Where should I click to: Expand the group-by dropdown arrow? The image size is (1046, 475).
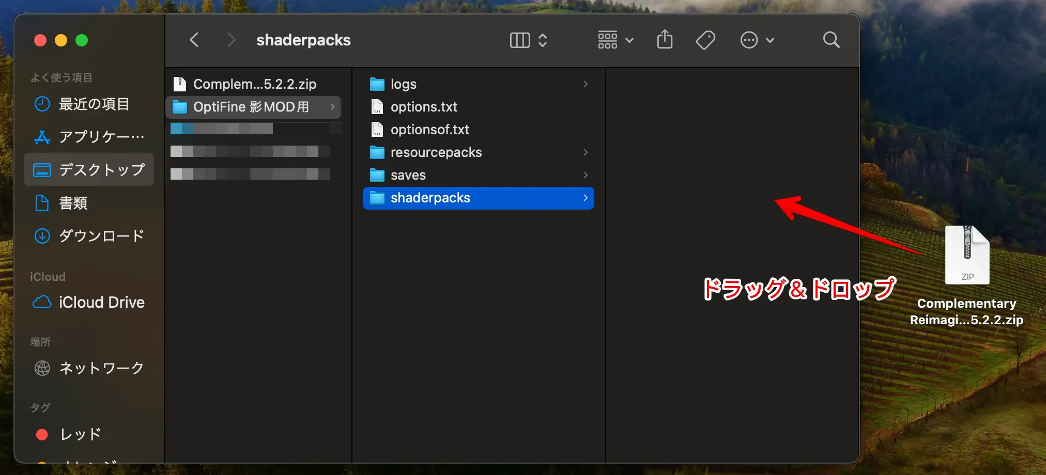(629, 40)
